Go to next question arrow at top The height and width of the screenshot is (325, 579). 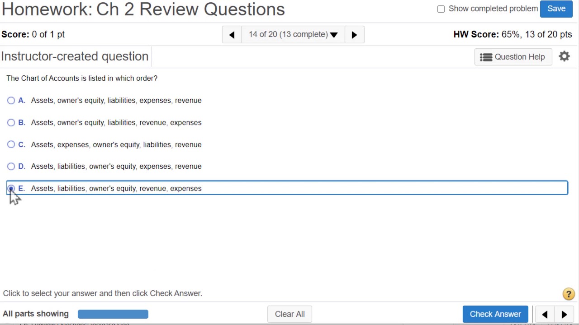(354, 35)
